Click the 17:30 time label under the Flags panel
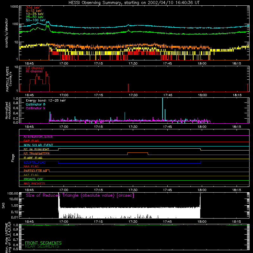This screenshot has height=253, width=253. pyautogui.click(x=133, y=190)
